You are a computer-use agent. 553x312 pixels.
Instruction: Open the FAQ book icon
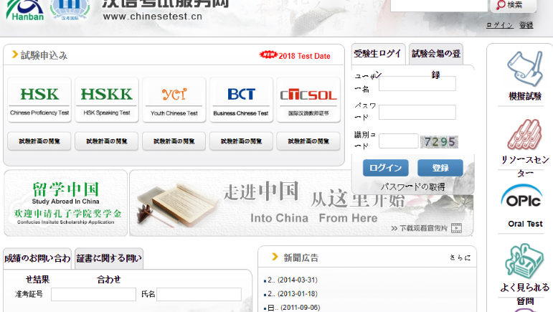524,261
